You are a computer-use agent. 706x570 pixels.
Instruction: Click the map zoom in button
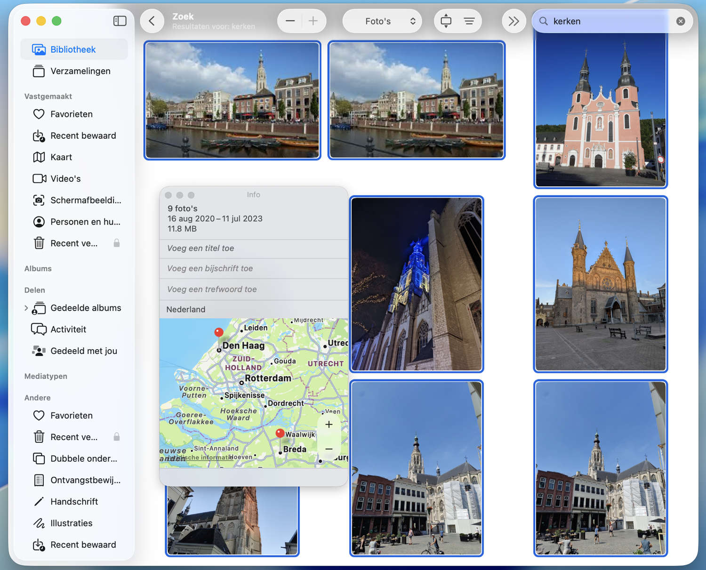tap(329, 425)
